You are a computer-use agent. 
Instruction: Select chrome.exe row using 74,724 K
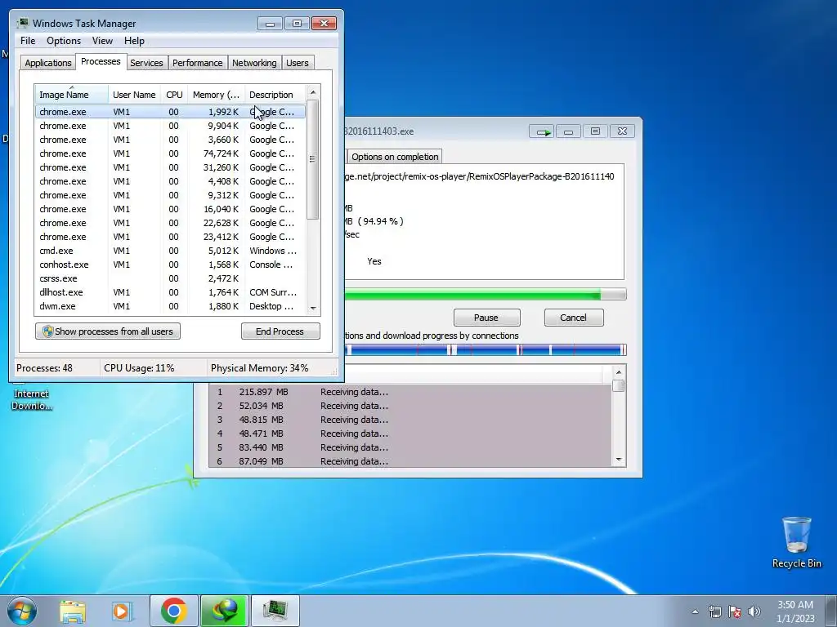tap(170, 153)
